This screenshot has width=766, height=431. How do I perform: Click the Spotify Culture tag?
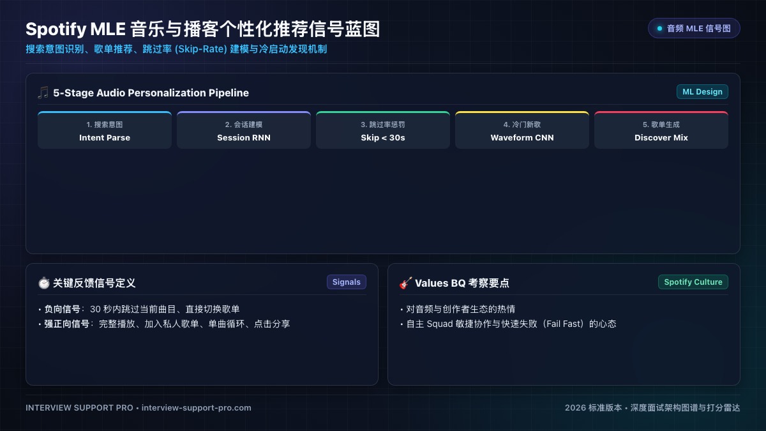(x=693, y=282)
